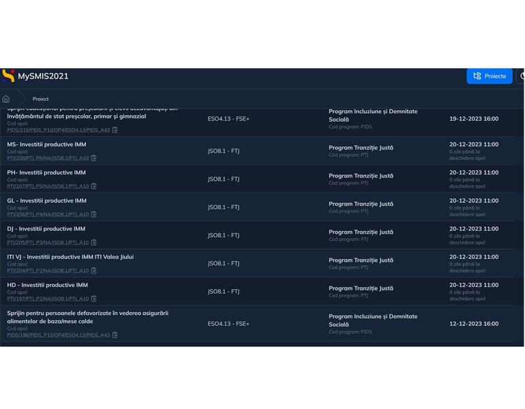The height and width of the screenshot is (409, 525).
Task: Copy call code PIDS/196 via clipboard icon
Action: click(x=115, y=335)
